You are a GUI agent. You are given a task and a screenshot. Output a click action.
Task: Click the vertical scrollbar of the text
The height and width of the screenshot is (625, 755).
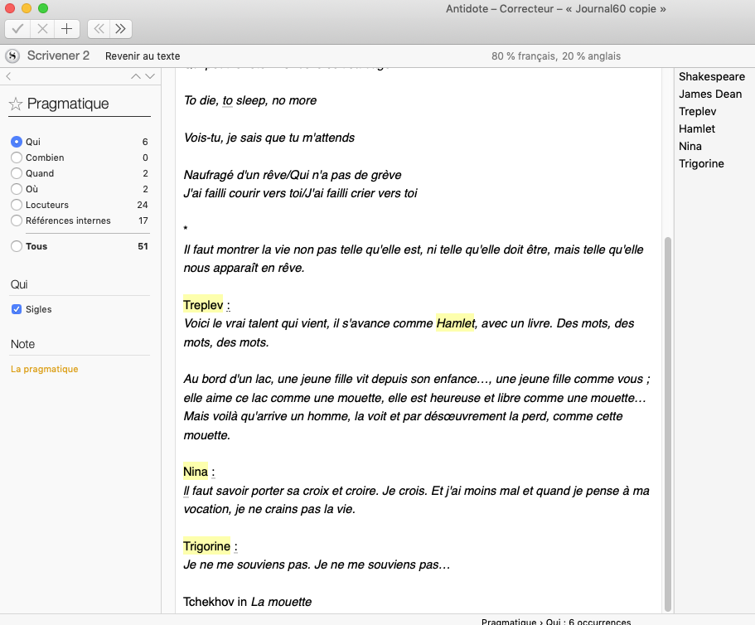click(x=667, y=414)
